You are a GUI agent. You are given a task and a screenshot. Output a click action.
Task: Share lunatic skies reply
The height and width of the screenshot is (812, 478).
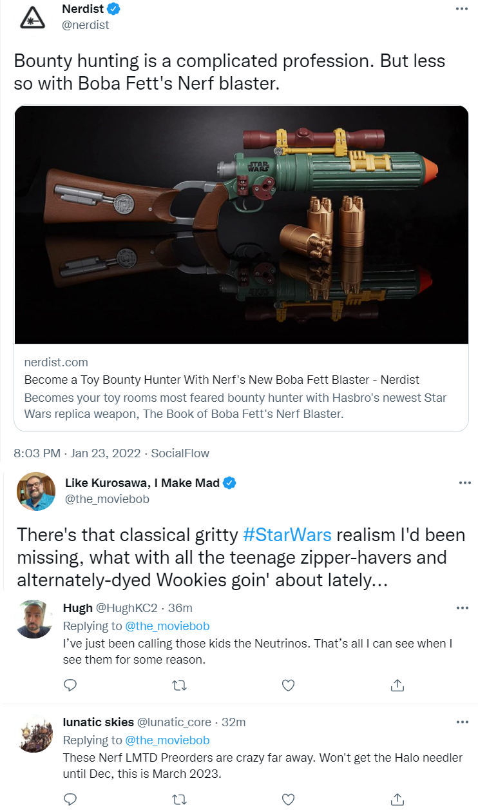(x=397, y=799)
